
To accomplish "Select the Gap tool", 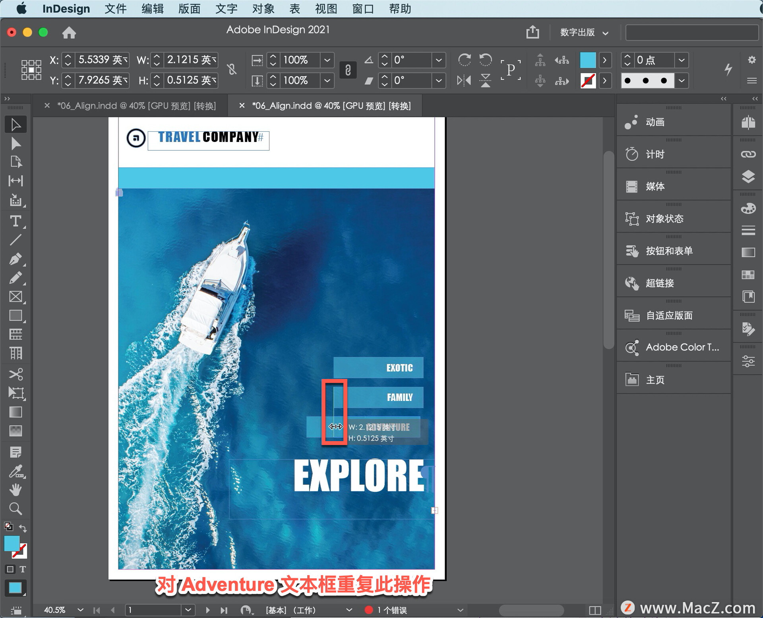I will pyautogui.click(x=15, y=181).
